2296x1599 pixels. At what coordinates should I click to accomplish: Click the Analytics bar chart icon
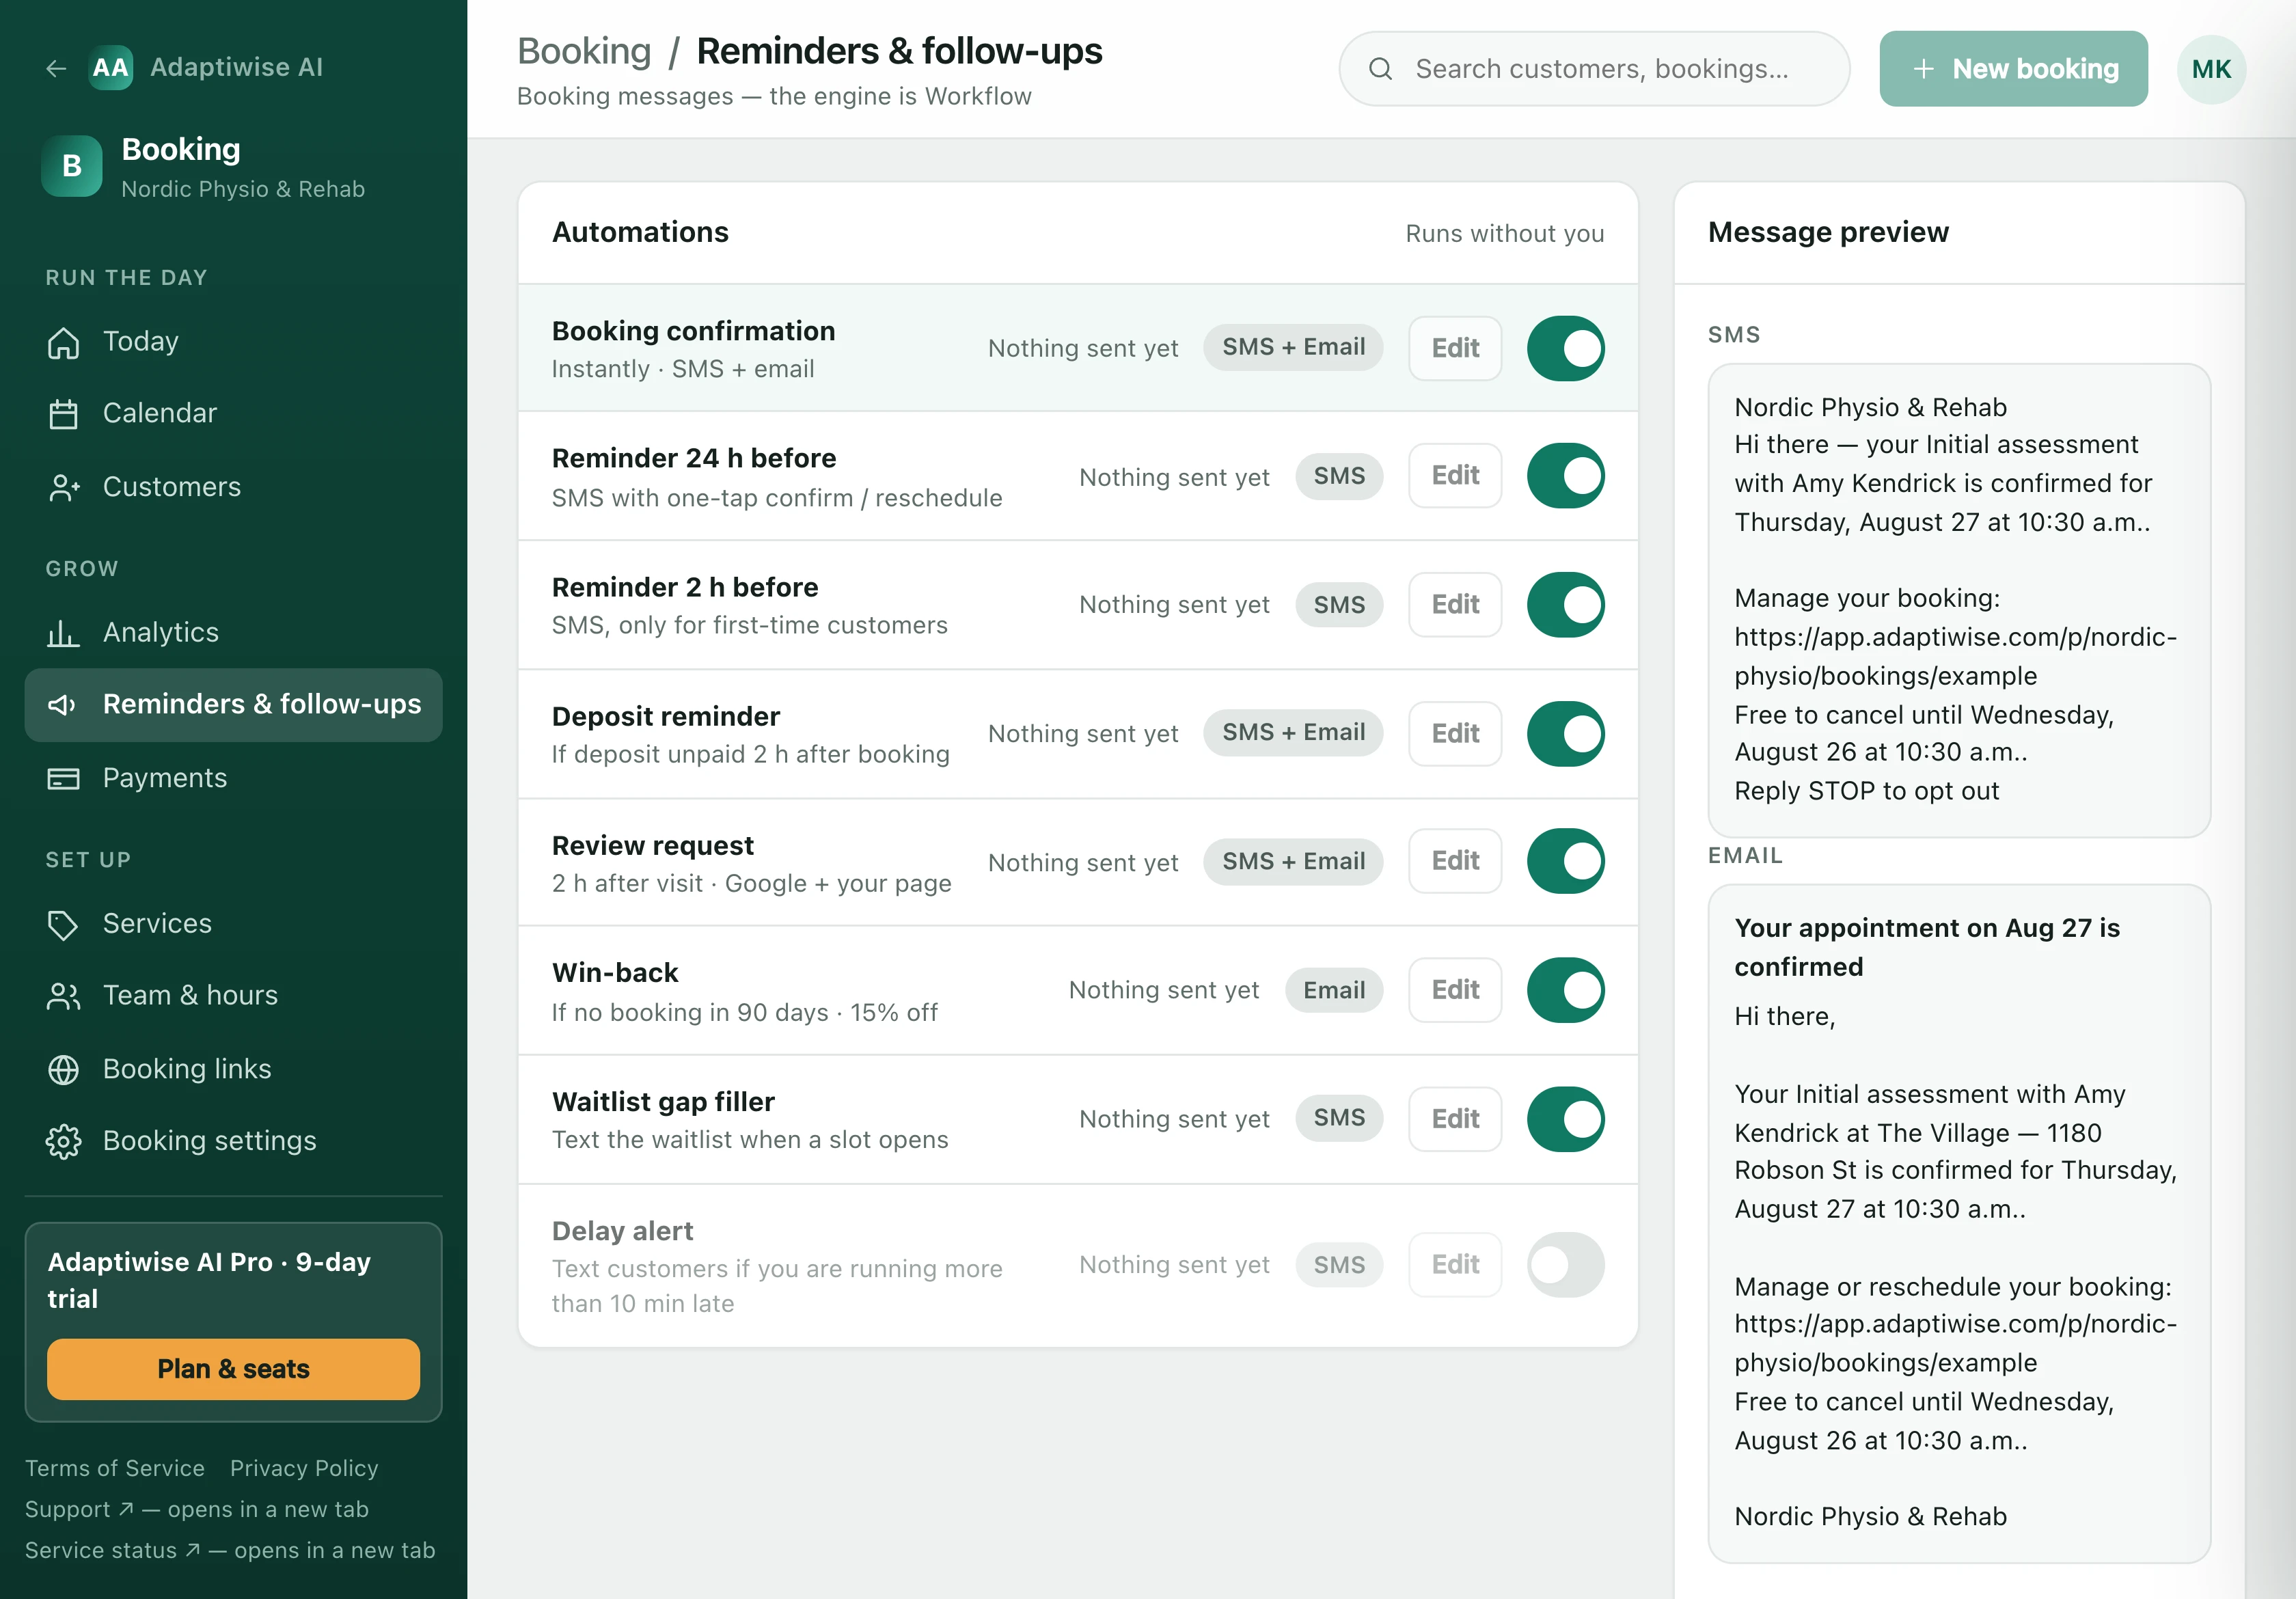(x=63, y=633)
